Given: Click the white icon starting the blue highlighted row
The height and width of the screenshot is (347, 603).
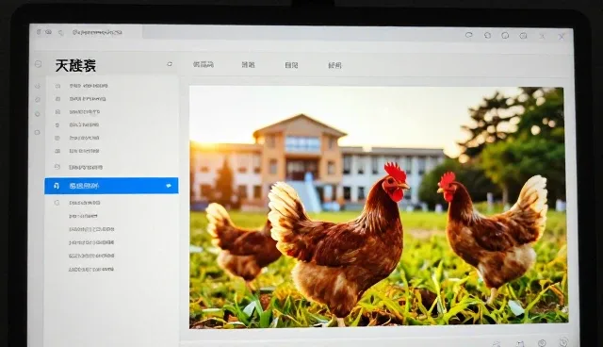Looking at the screenshot, I should [57, 186].
